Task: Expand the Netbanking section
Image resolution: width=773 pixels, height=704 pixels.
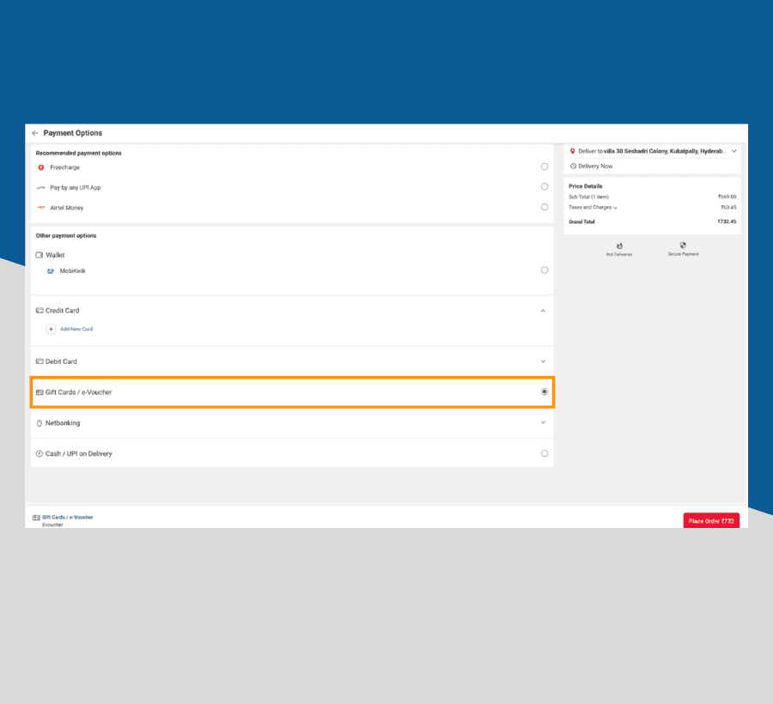Action: click(x=543, y=422)
